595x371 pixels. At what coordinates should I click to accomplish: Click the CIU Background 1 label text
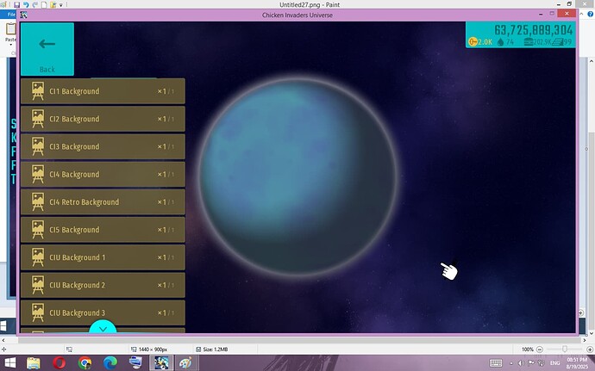click(x=78, y=257)
